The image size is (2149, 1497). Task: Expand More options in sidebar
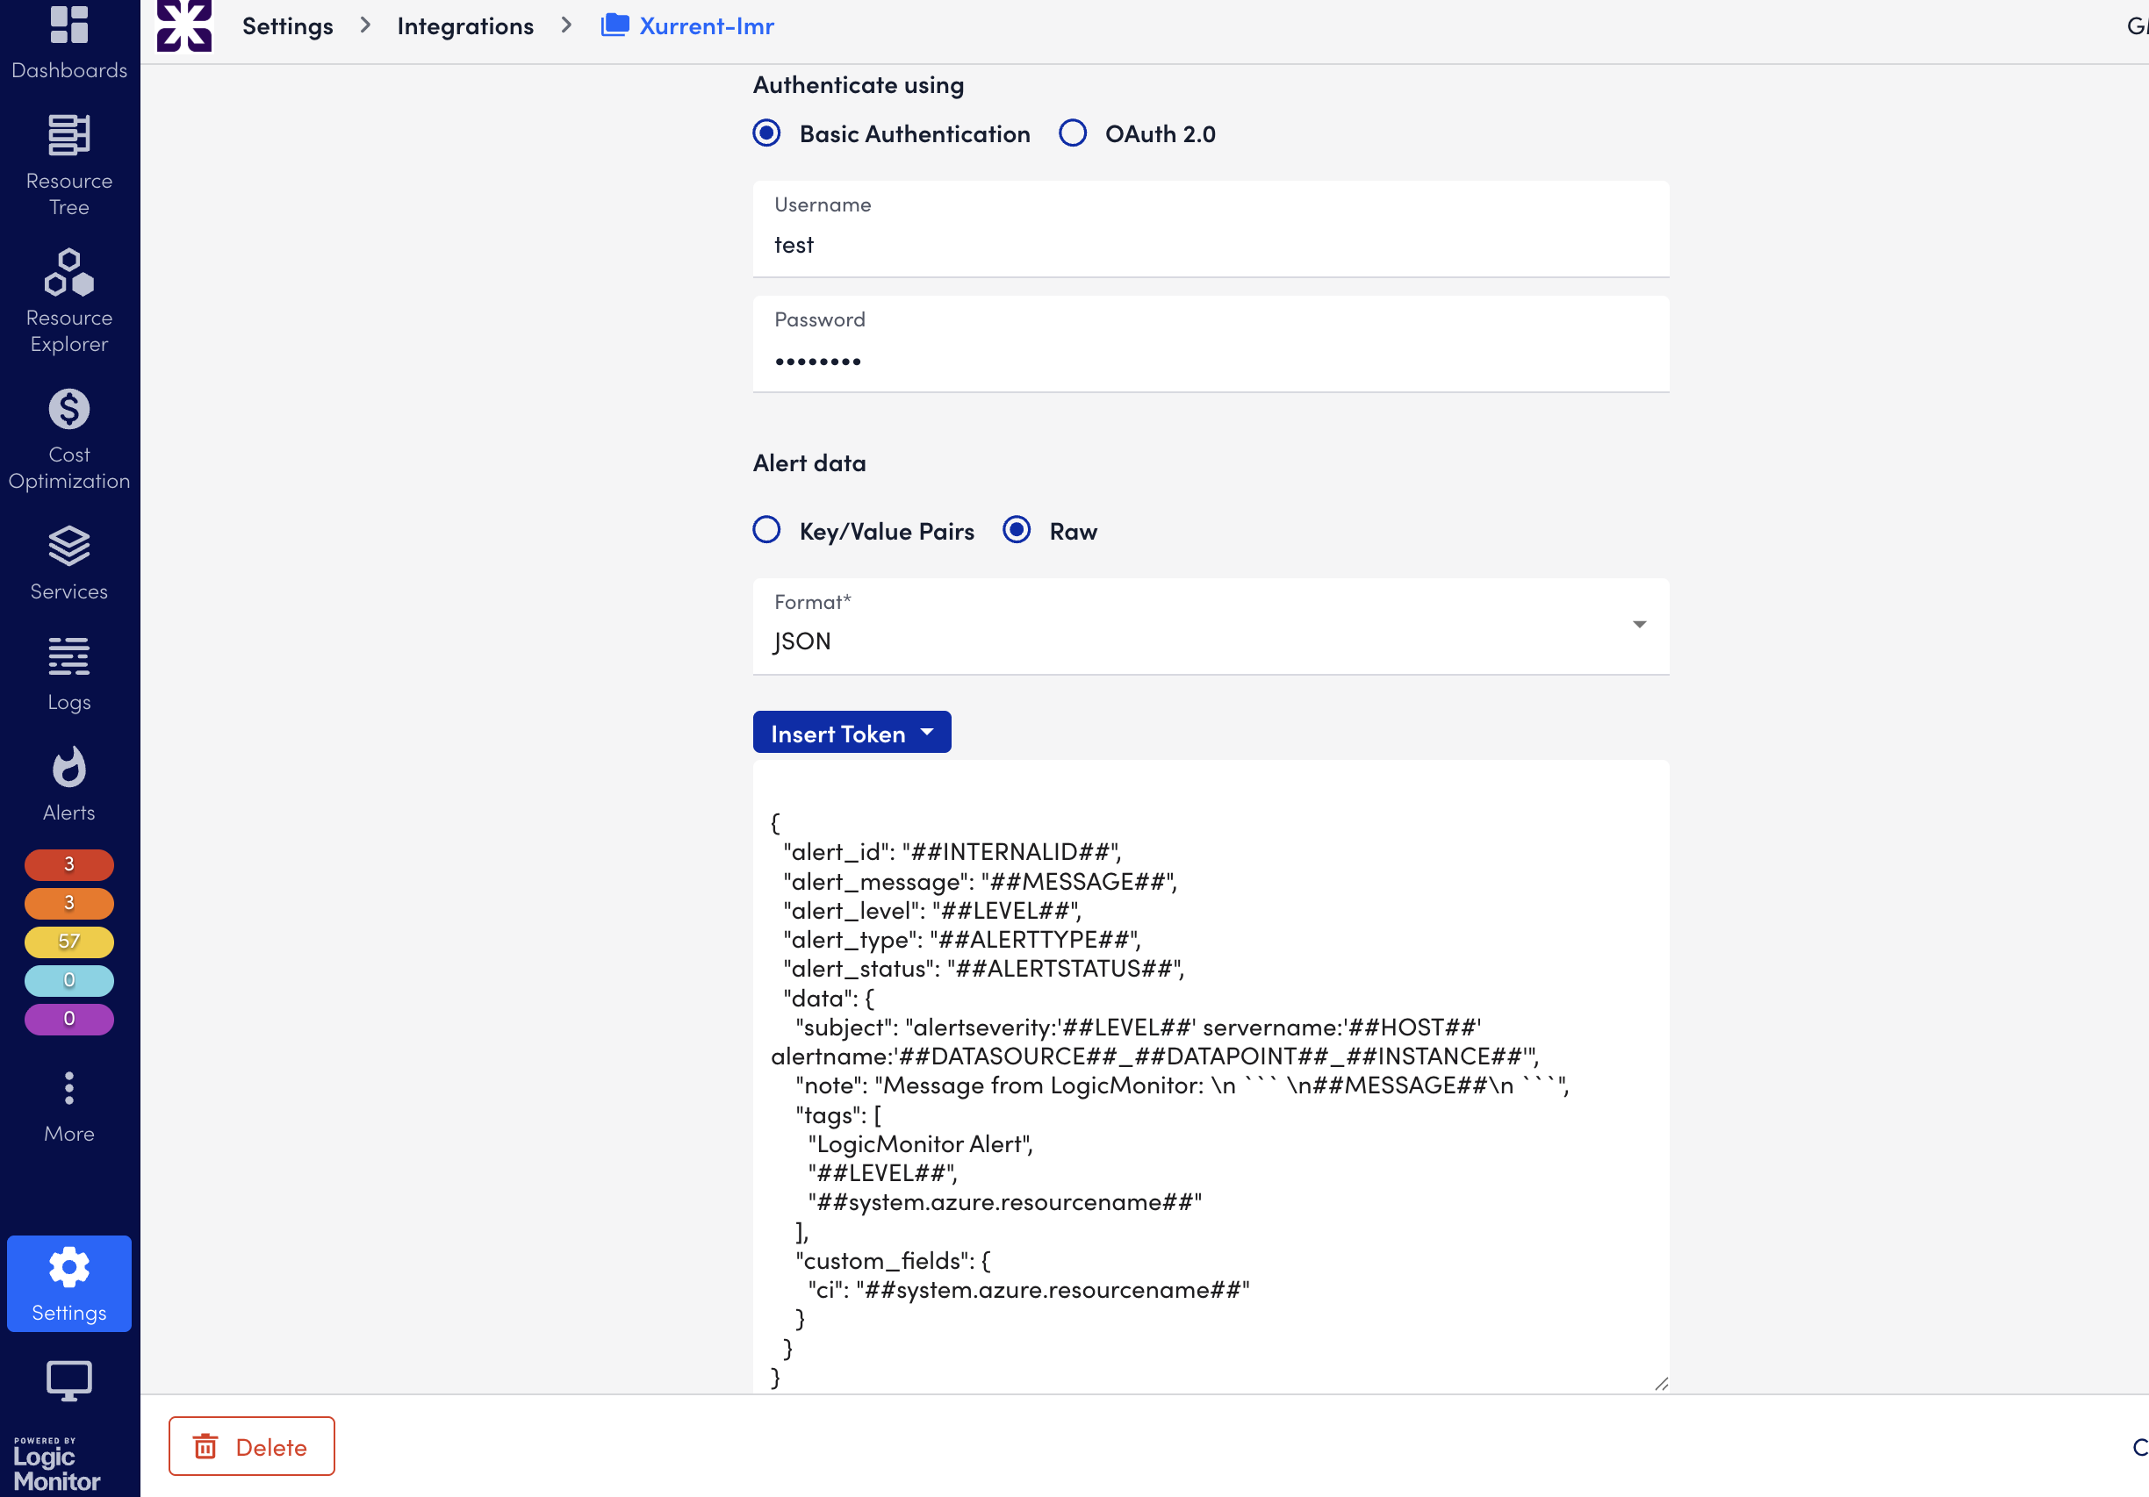tap(69, 1106)
